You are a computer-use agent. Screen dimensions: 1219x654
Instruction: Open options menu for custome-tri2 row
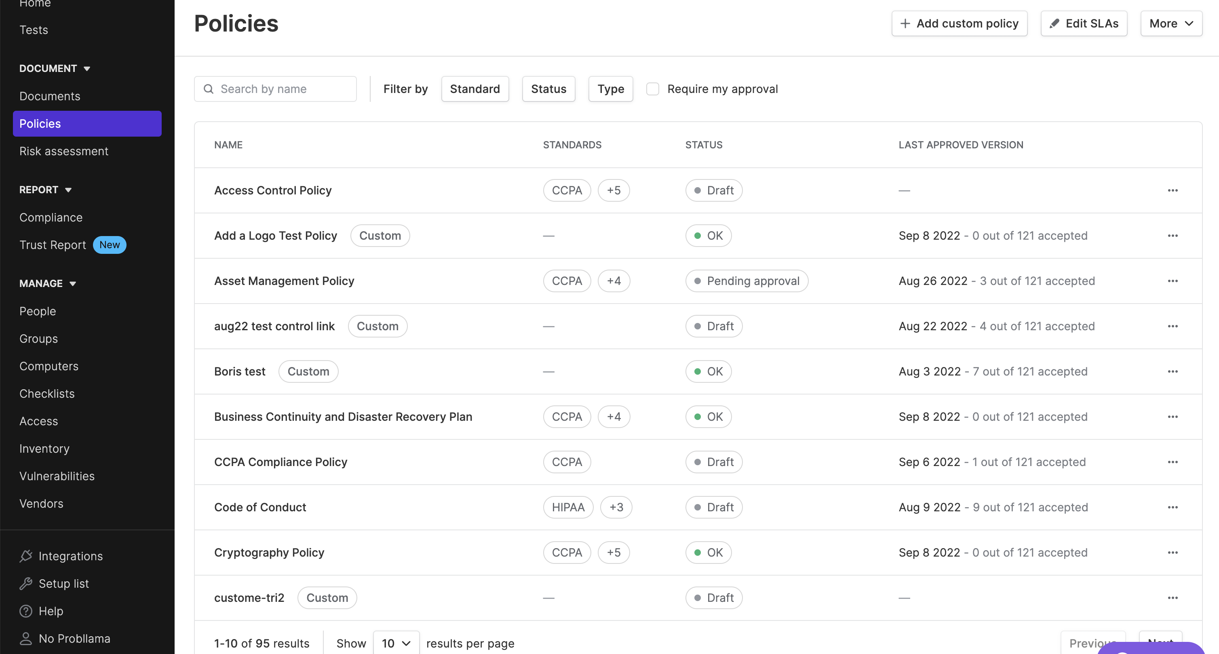(1172, 598)
